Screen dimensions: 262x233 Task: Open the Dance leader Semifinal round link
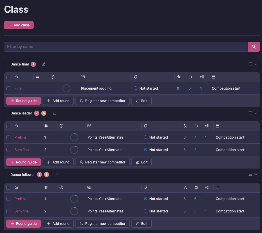pos(22,150)
